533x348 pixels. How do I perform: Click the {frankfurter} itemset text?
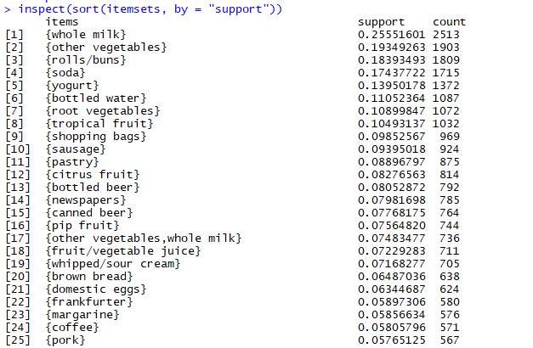pyautogui.click(x=89, y=302)
